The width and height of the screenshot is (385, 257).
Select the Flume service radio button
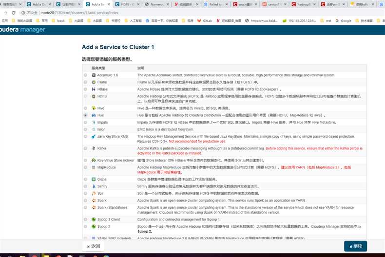click(85, 82)
